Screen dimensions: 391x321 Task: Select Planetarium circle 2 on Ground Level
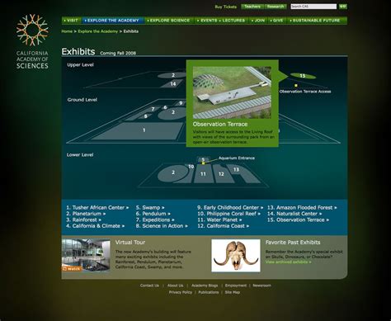click(172, 113)
